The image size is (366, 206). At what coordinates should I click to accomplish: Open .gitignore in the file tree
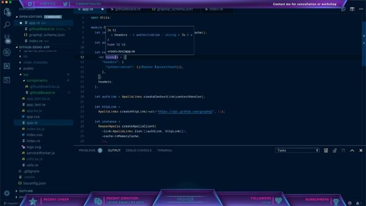31,171
